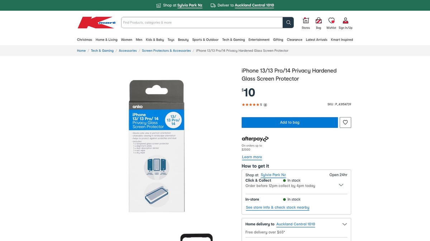Click the search magnifier icon

288,22
